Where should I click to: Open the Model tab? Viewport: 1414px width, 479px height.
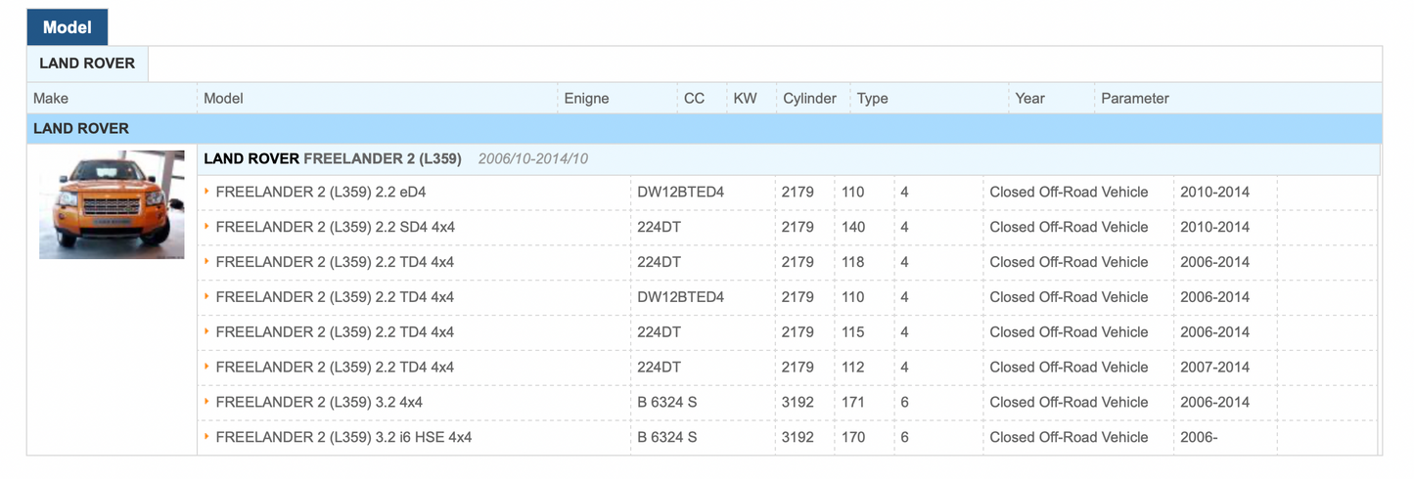coord(67,27)
